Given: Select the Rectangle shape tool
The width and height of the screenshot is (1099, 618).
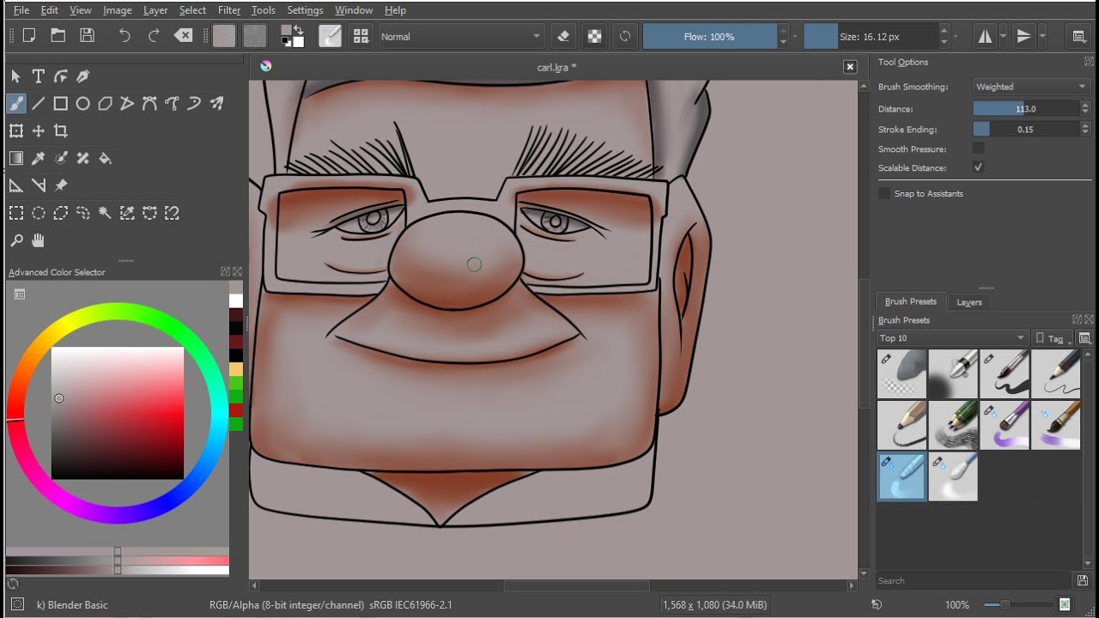Looking at the screenshot, I should 61,104.
